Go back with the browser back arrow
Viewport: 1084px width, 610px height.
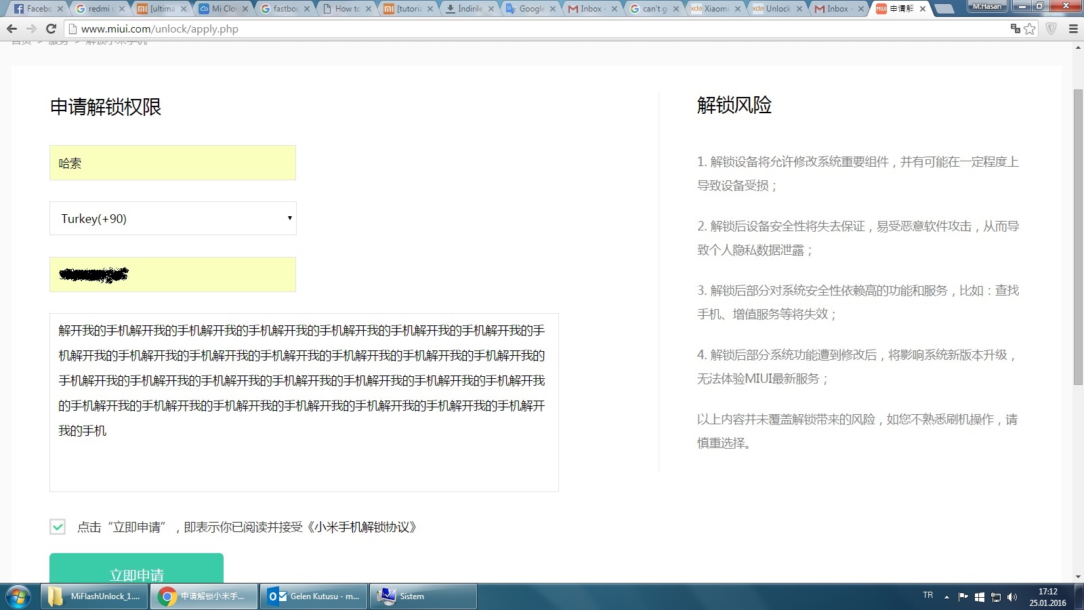12,28
